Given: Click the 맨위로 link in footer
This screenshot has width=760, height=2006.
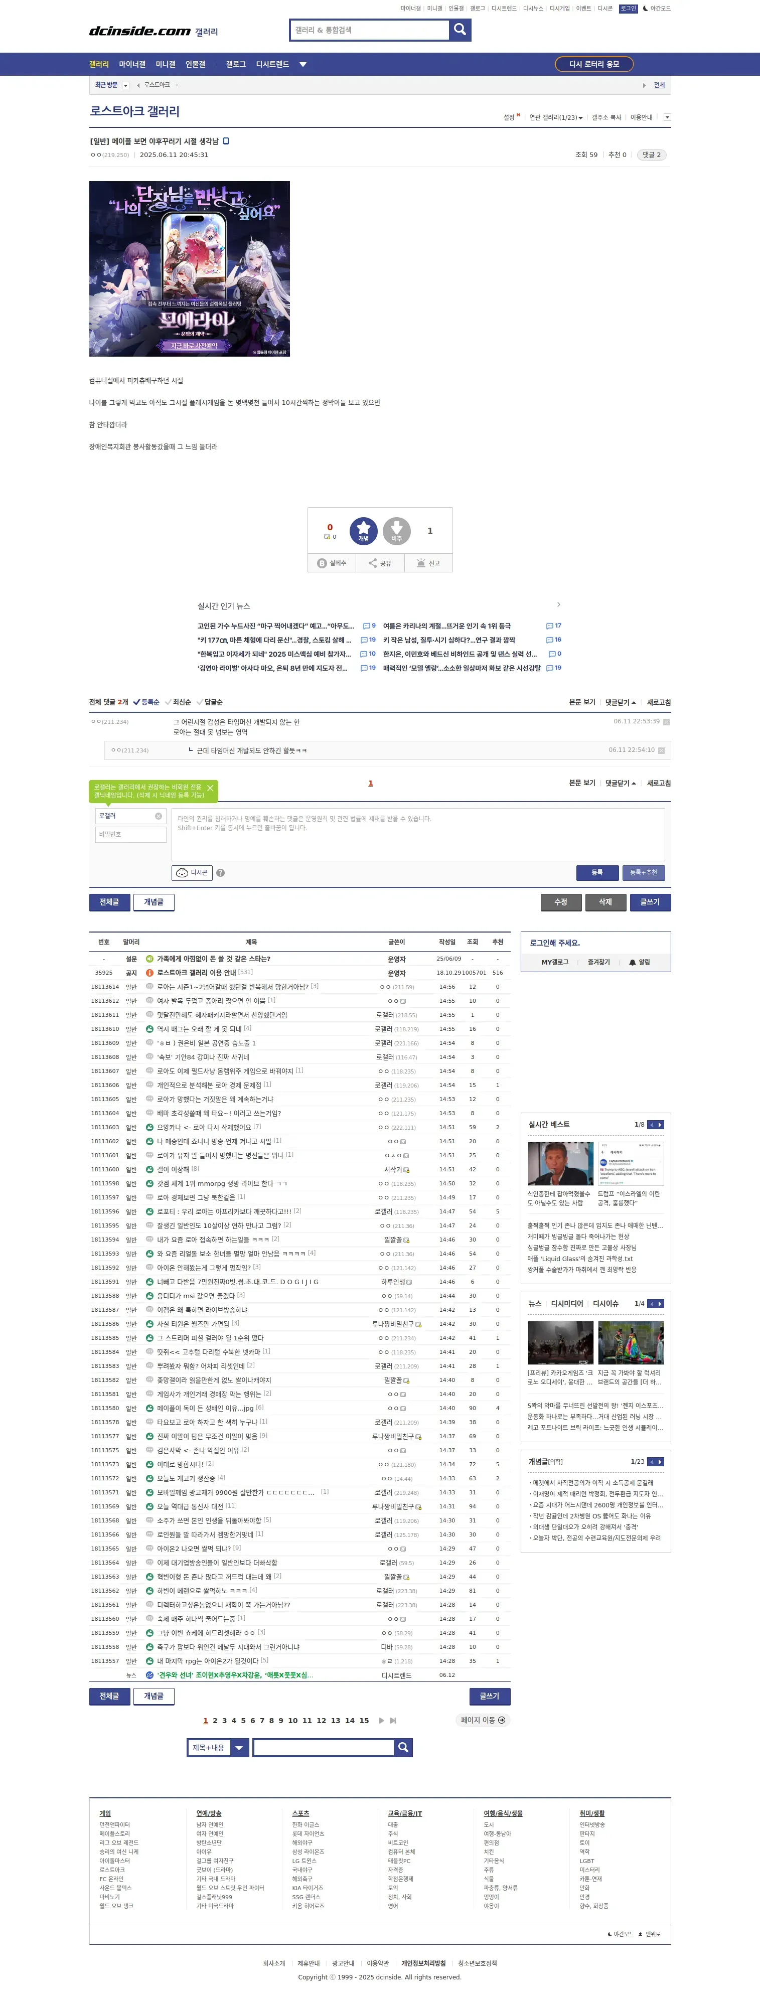Looking at the screenshot, I should coord(650,1934).
